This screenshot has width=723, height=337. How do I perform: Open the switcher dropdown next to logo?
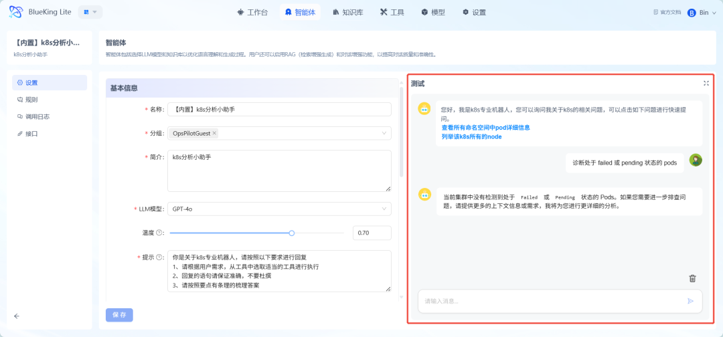(90, 12)
